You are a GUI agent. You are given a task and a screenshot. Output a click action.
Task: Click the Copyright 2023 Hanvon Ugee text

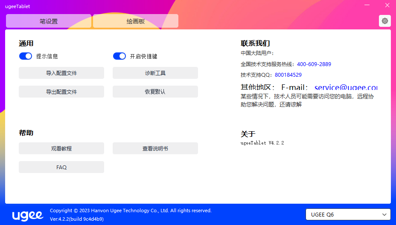[131, 211]
